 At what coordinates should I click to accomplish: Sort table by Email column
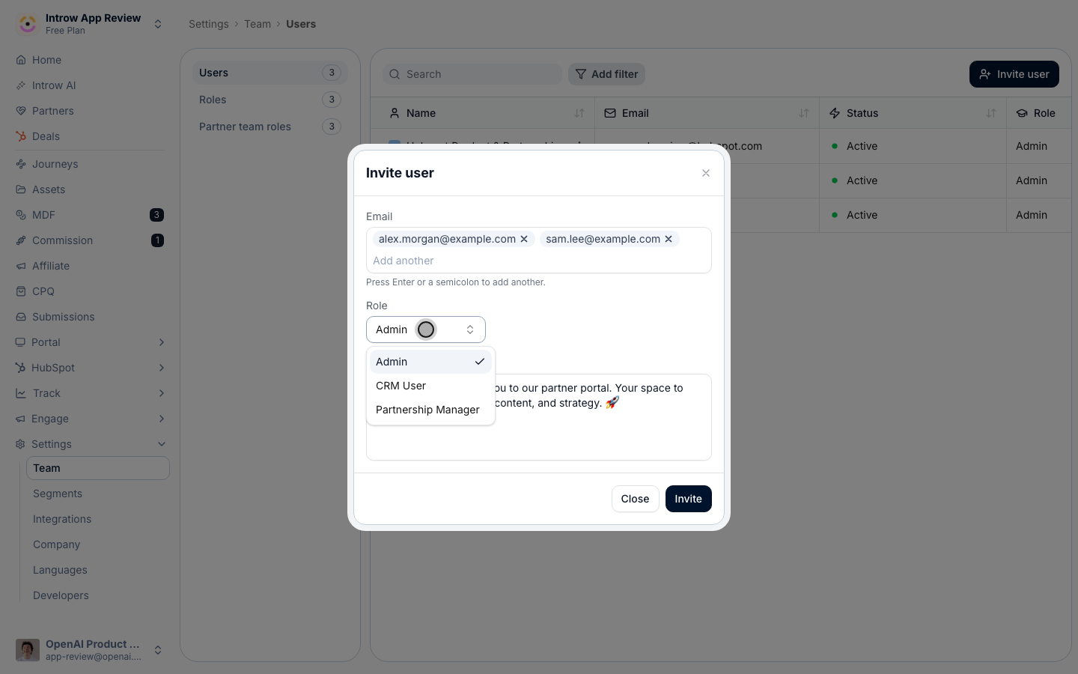[x=804, y=113]
